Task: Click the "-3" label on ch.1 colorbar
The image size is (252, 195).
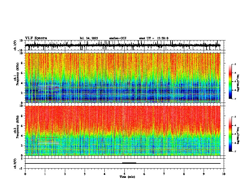Action: pos(234,64)
